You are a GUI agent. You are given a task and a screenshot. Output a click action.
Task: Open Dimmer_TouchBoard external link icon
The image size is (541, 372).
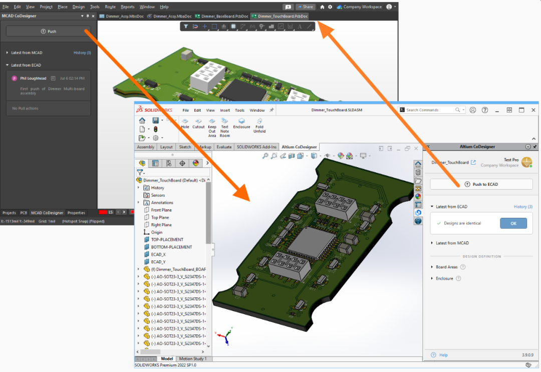[473, 162]
